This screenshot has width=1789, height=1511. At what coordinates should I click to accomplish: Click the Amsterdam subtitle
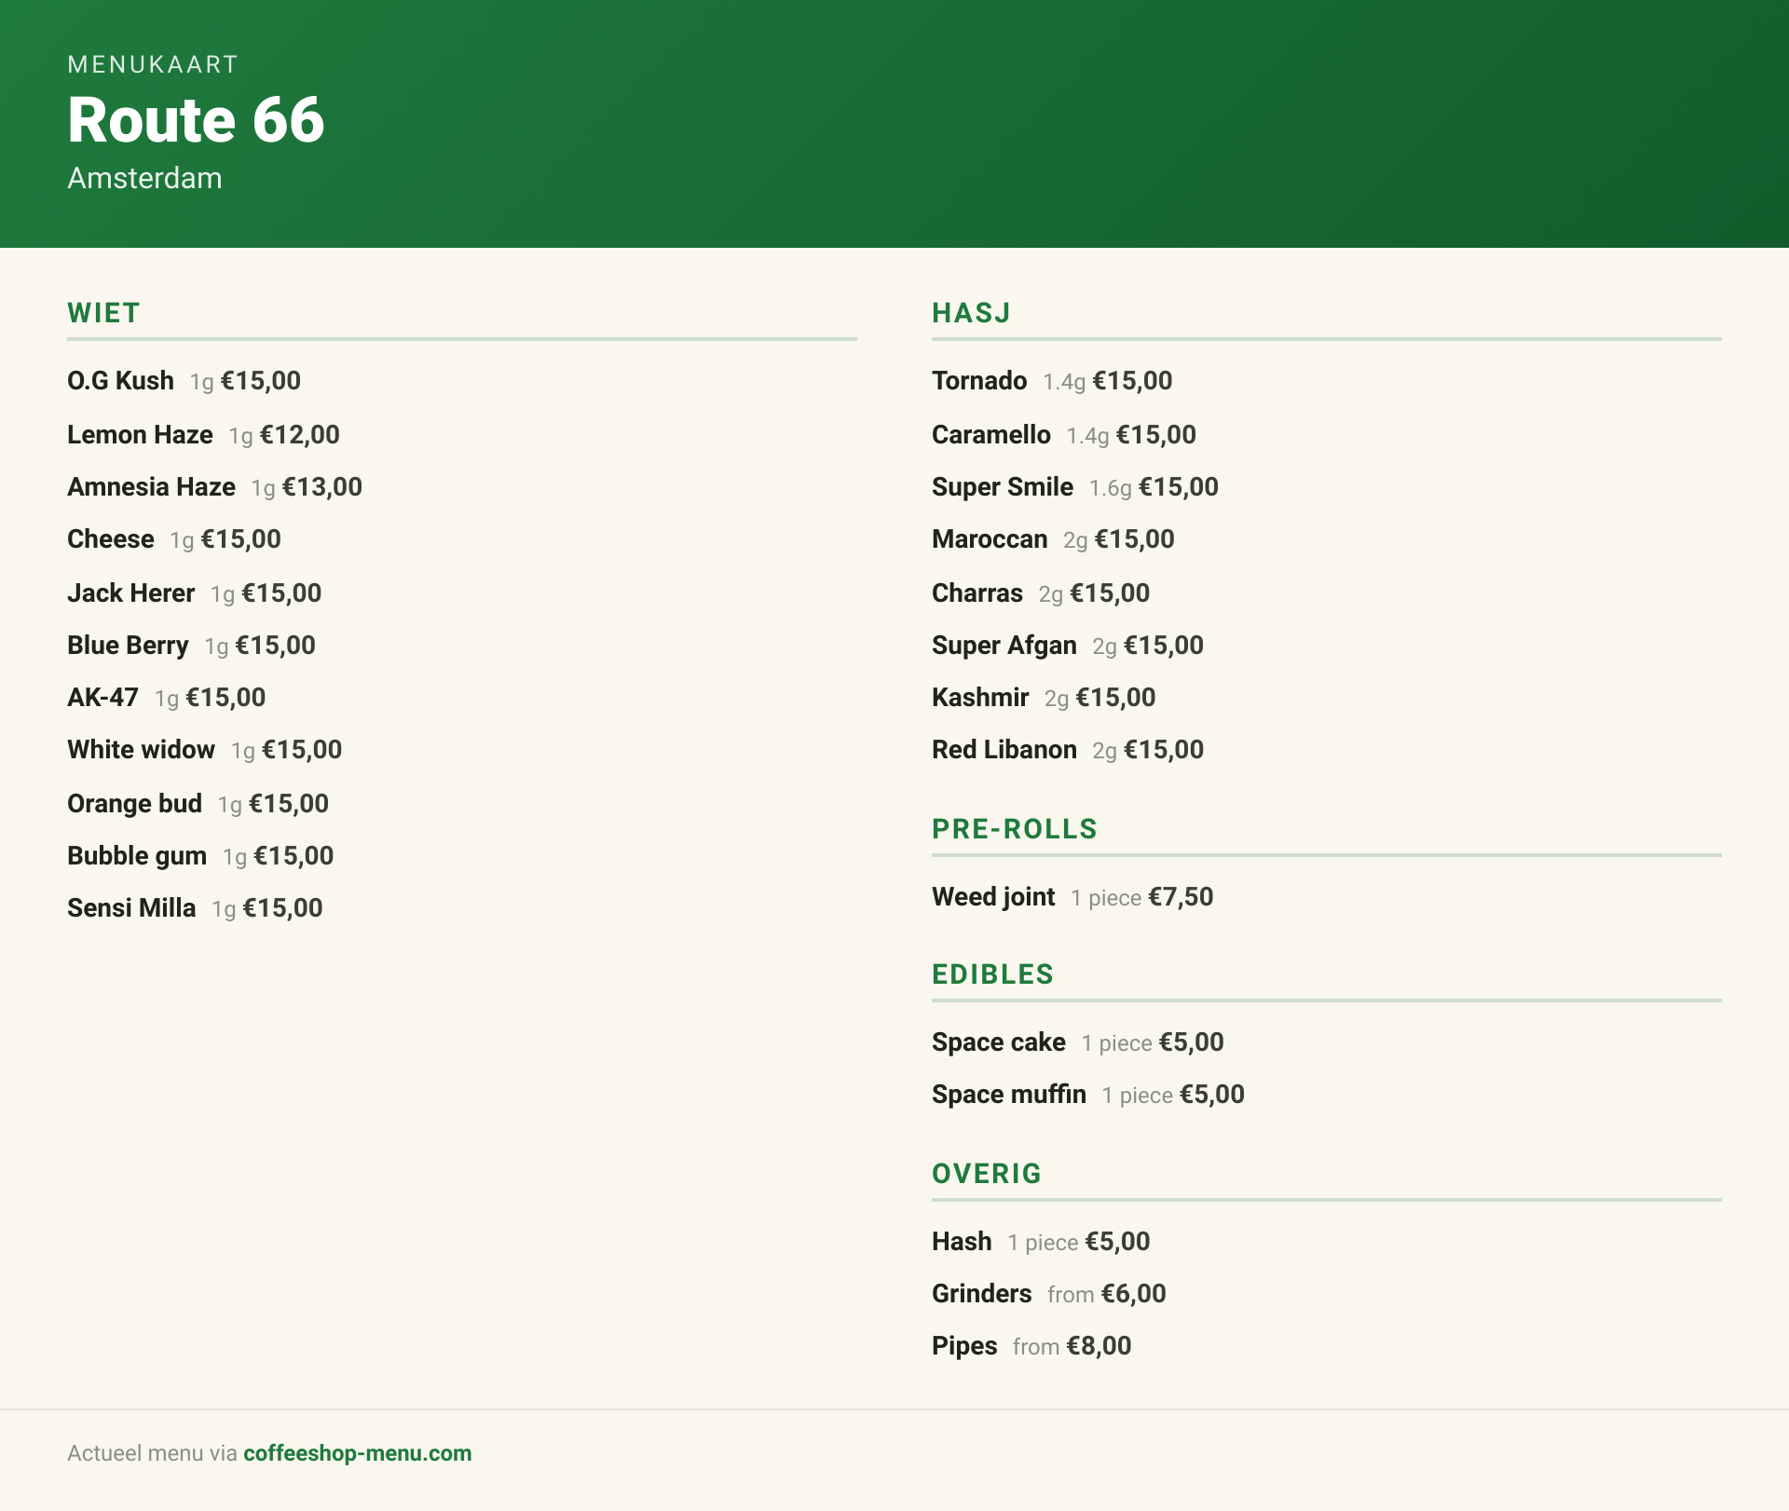(144, 178)
